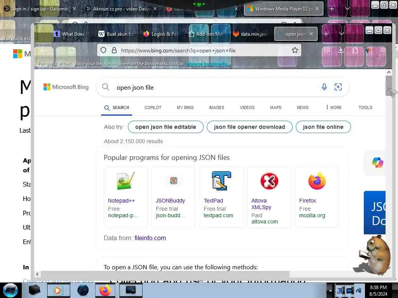Switch to the What Does browser tab
Viewport: 398px width, 298px height.
click(70, 34)
